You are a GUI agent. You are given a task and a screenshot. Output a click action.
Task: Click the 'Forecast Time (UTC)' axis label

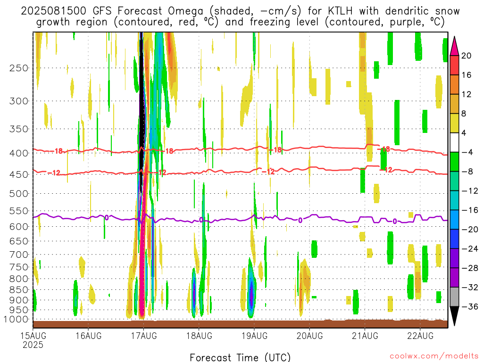click(240, 357)
